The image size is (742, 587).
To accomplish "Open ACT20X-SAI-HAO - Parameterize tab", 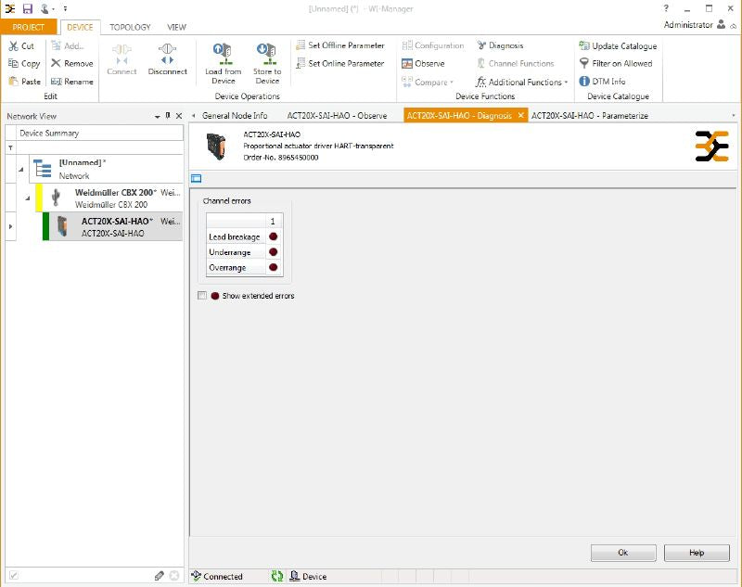I will tap(589, 116).
